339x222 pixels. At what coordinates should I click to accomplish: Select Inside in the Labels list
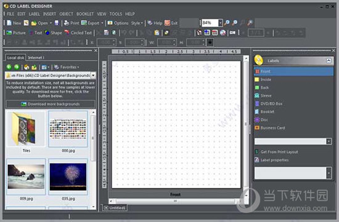263,79
